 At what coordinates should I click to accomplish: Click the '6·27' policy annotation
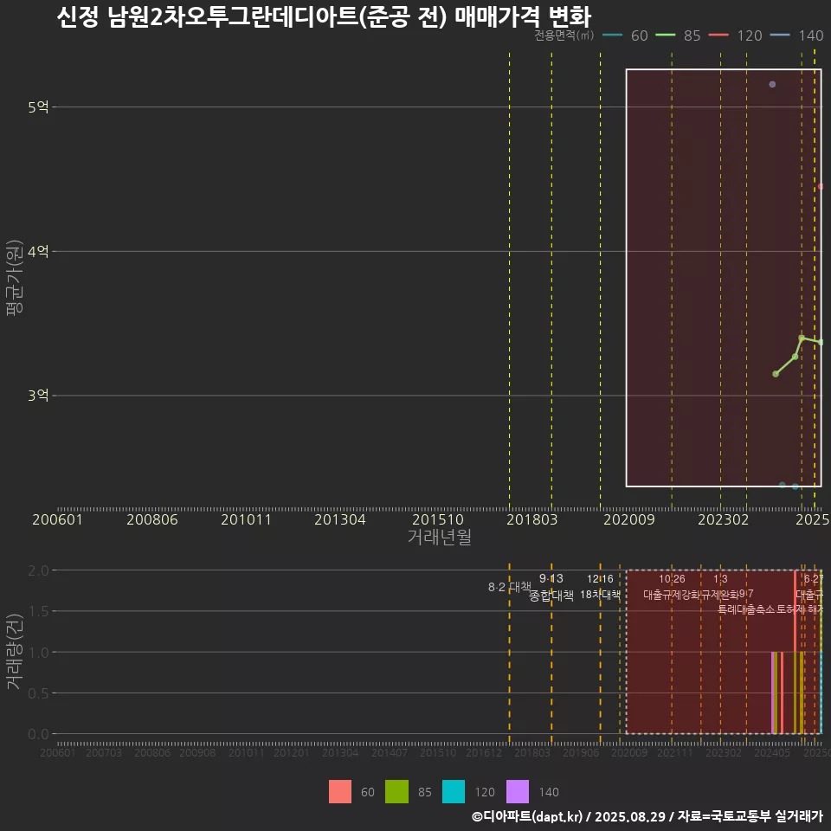click(x=814, y=579)
